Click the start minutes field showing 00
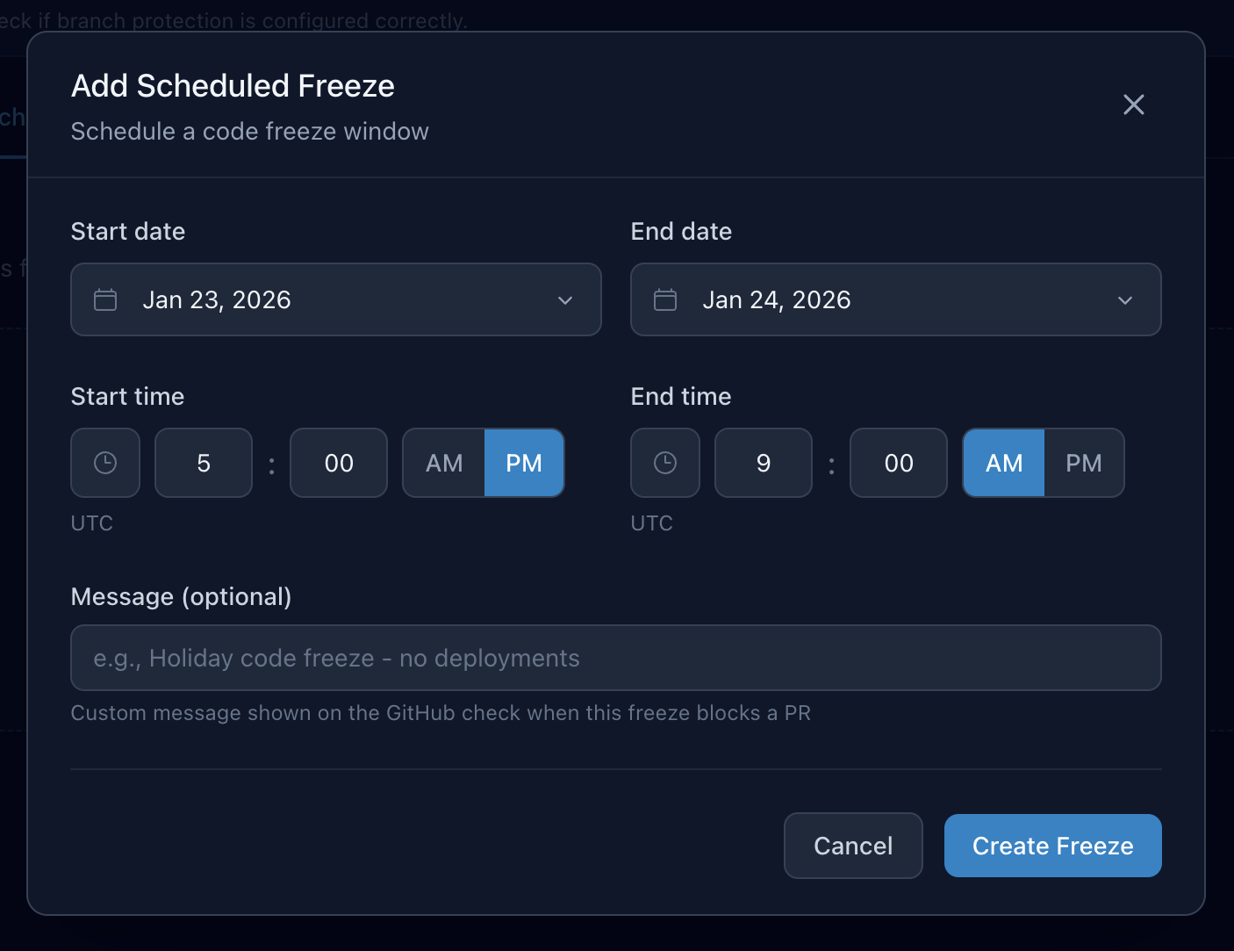 click(338, 463)
